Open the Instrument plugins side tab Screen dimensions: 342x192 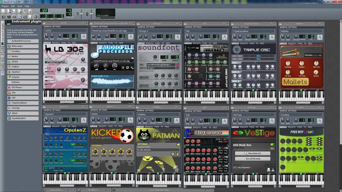point(2,33)
